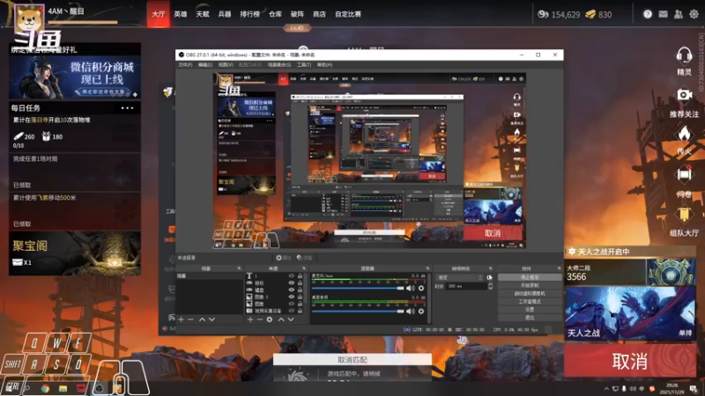Open OBS 工具(T) menu
Viewport: 705px width, 396px height.
(304, 65)
